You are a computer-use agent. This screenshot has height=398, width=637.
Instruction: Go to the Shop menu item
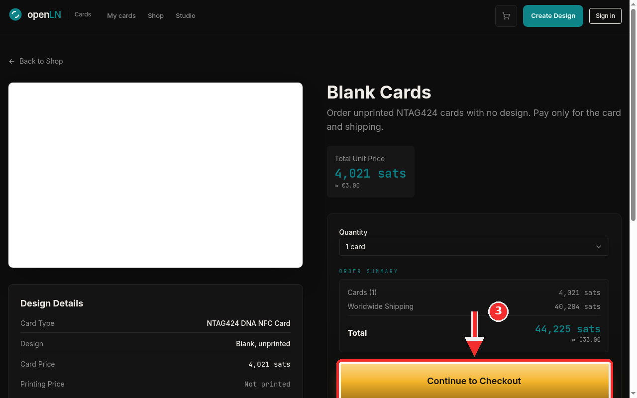pos(156,16)
